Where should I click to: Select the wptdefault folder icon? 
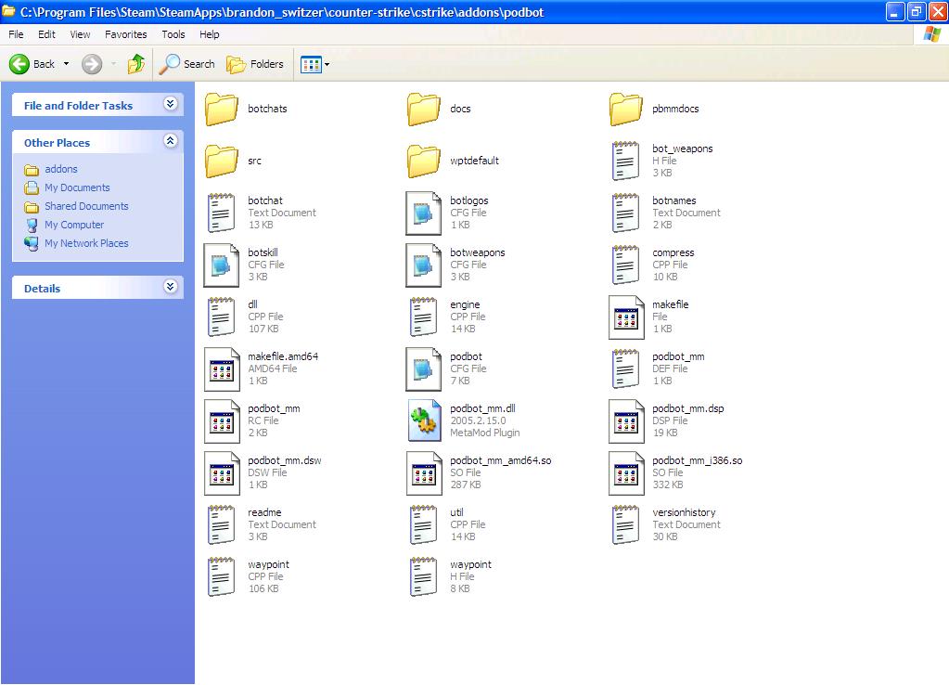click(424, 161)
